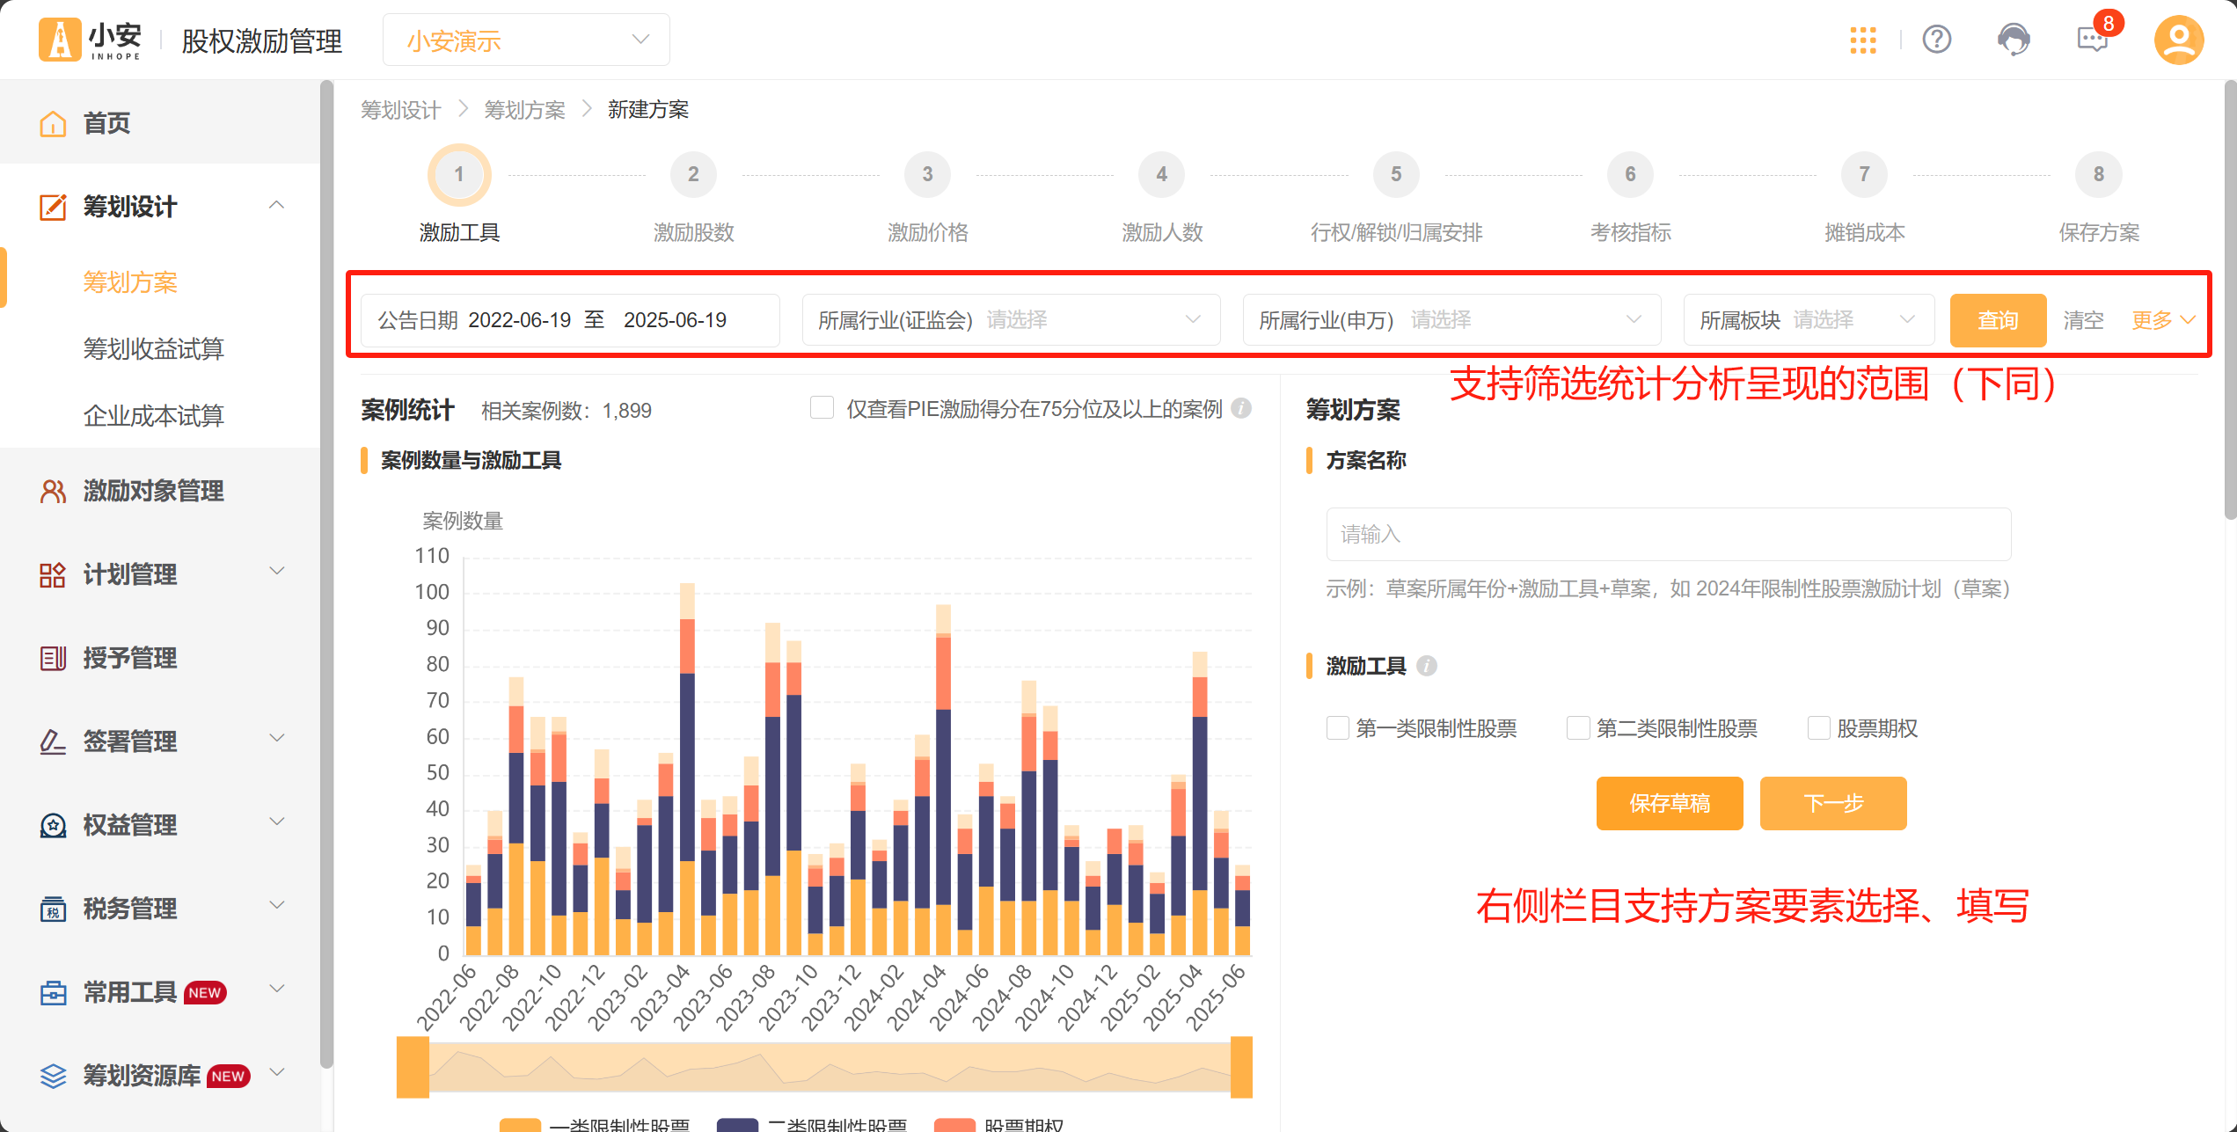Viewport: 2237px width, 1132px height.
Task: Expand the 计划管理 sidebar section
Action: click(x=277, y=572)
